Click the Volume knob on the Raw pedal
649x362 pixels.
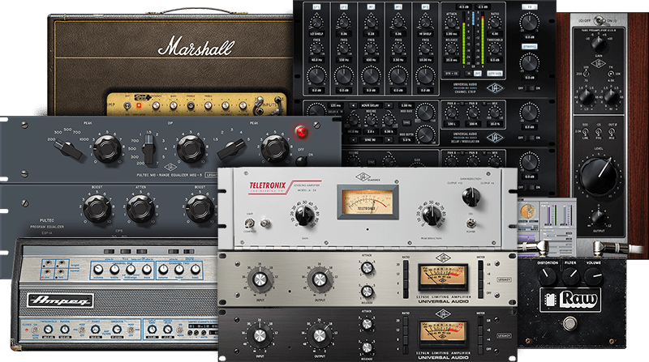594,276
